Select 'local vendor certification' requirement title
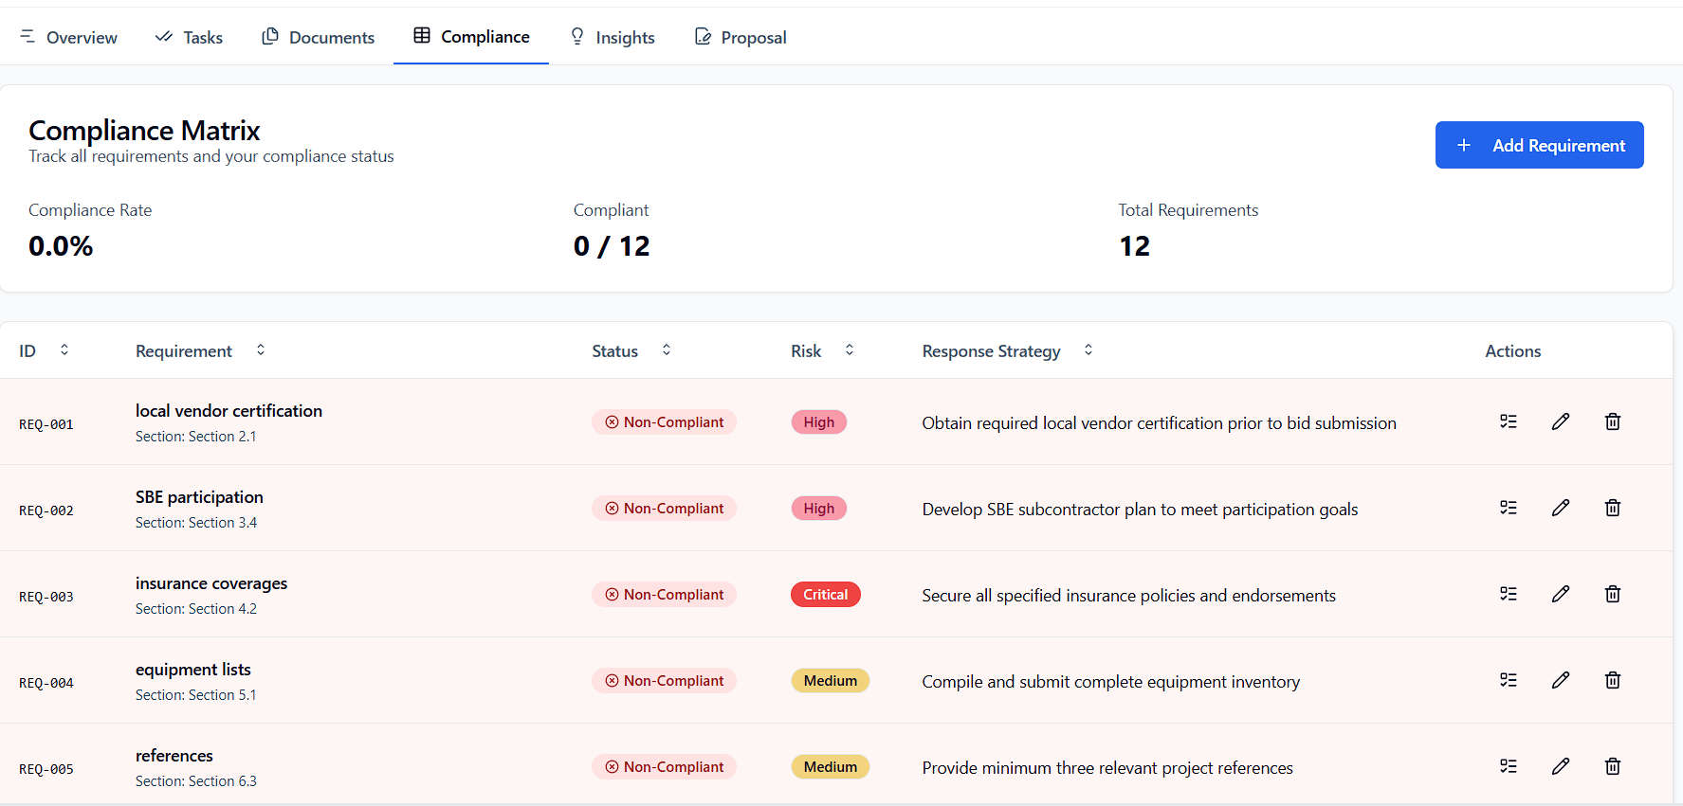The image size is (1683, 806). coord(229,411)
